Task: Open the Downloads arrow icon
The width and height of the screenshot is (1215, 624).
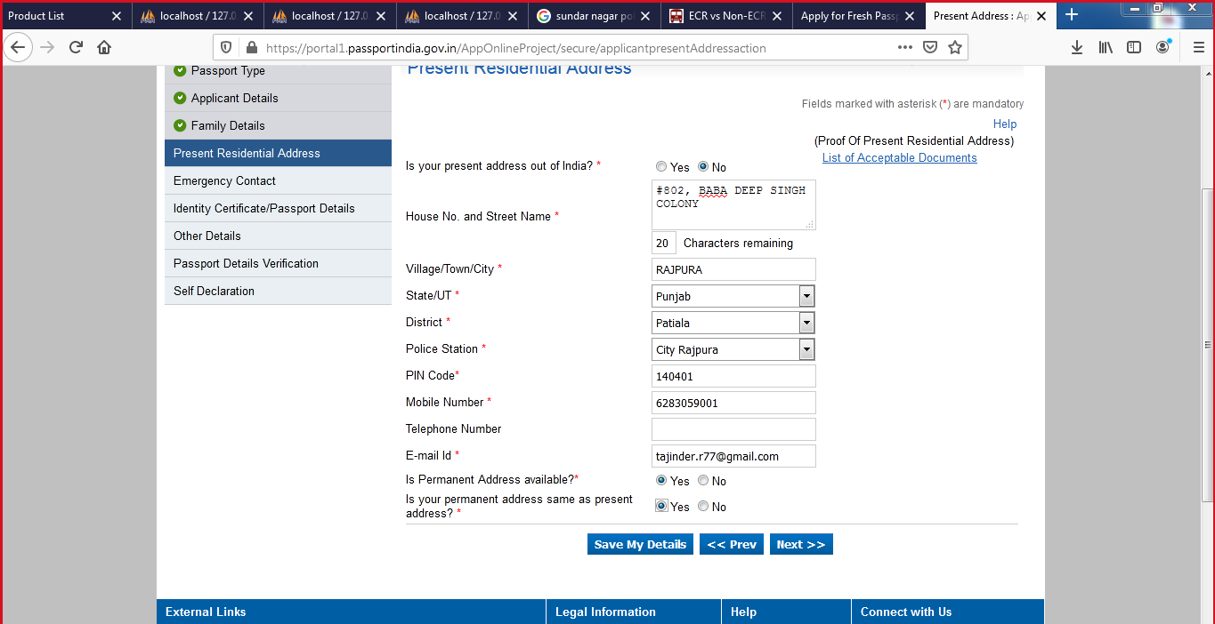Action: 1076,48
